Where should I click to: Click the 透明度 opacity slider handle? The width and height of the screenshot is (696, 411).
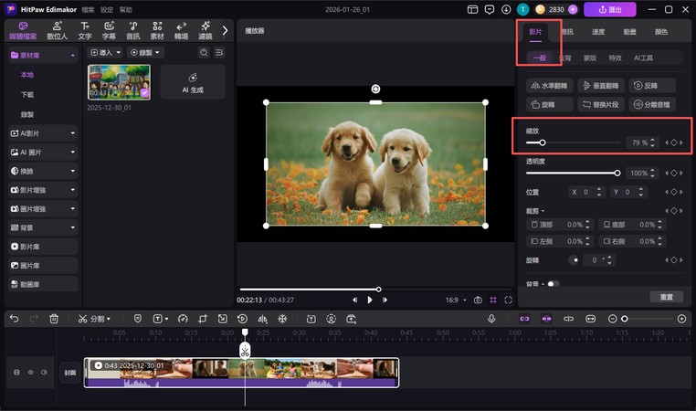point(617,173)
